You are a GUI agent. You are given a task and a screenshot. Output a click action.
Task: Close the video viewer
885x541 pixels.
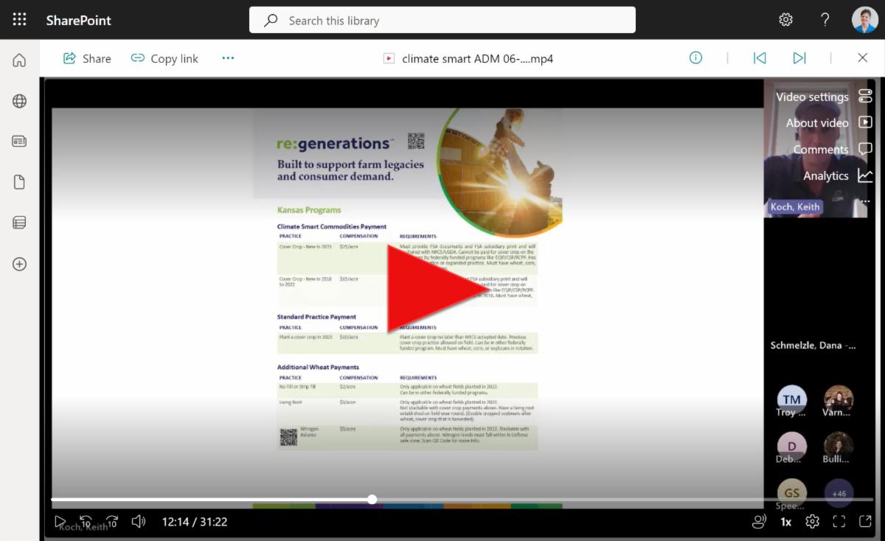(x=862, y=57)
